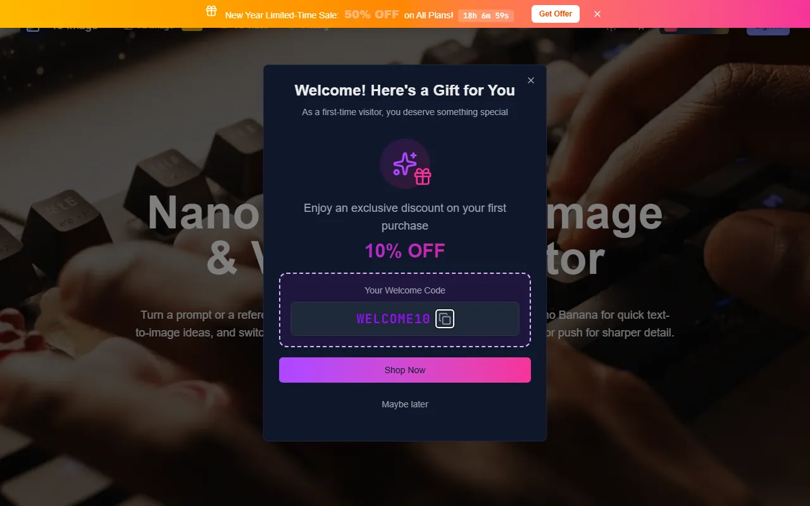Click the New Year Limited-Time Sale text
Screen dimensions: 810x506
click(x=282, y=15)
